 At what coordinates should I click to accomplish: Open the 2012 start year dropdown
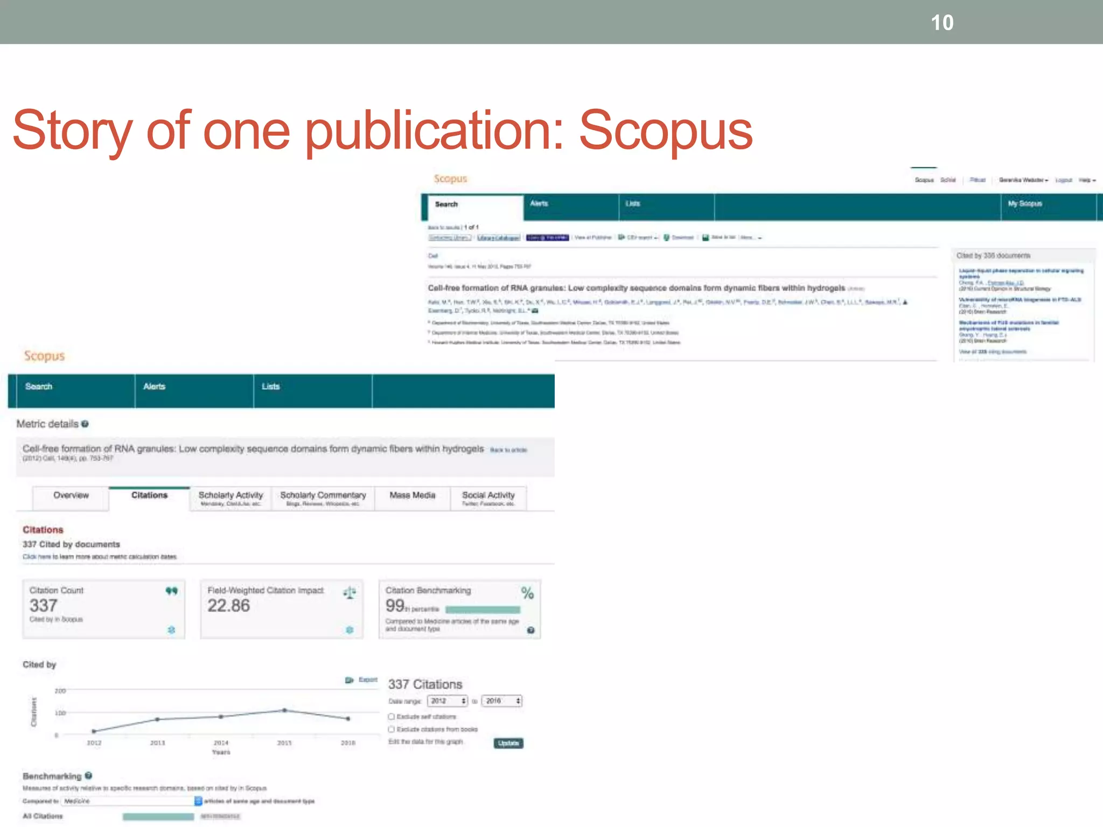coord(448,701)
